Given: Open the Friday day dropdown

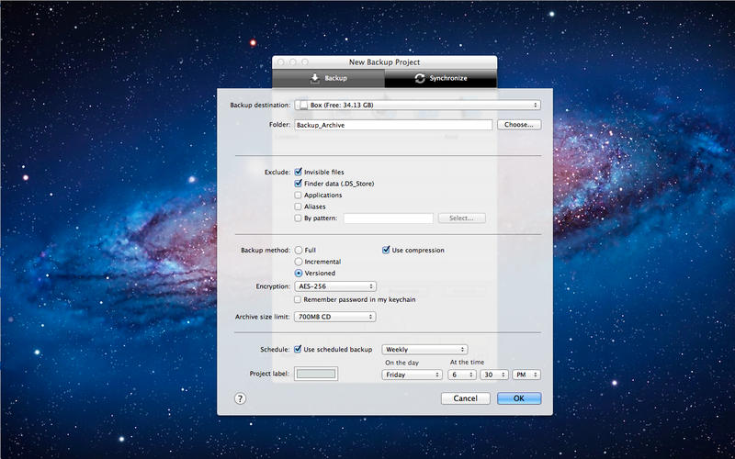Looking at the screenshot, I should pos(412,375).
